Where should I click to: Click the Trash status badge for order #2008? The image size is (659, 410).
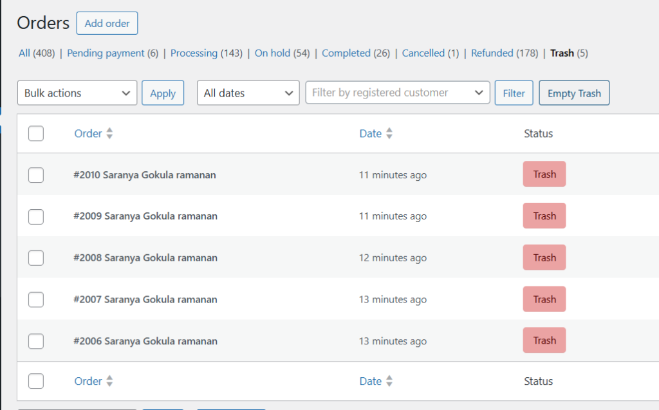pos(544,257)
